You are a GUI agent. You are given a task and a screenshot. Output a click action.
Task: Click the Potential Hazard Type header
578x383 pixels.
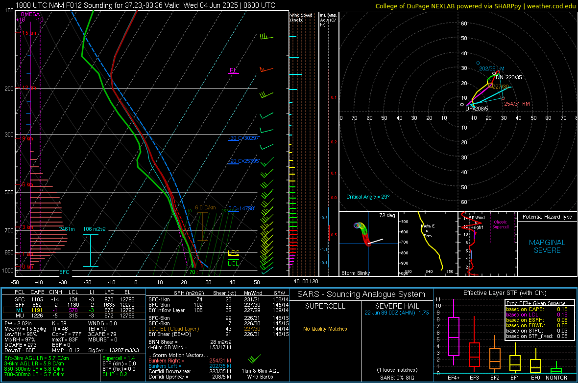coord(547,217)
